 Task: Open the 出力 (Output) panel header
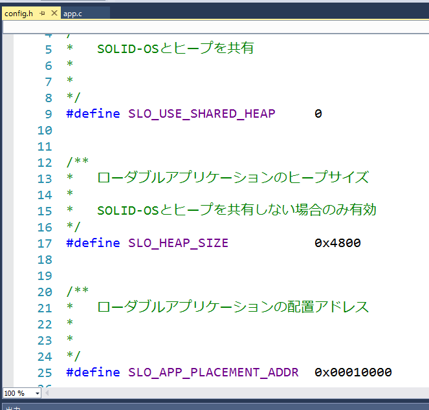point(13,407)
